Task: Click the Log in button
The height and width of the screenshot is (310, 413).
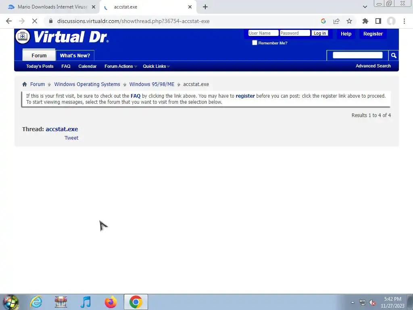Action: pos(320,33)
